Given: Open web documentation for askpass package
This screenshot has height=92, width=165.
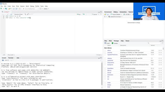Looking at the screenshot, I should 159,58.
